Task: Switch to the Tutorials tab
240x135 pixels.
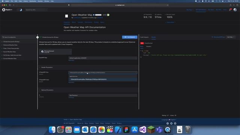Action: pos(80,22)
